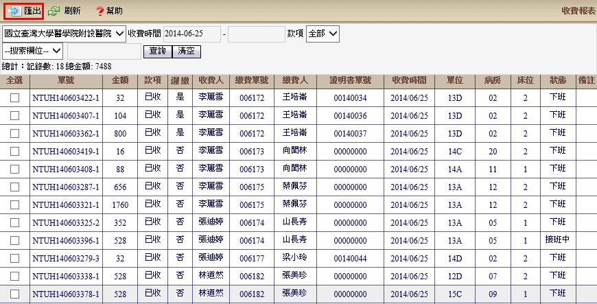The image size is (597, 304).
Task: Check the box for NTUH140603422-1
Action: click(x=14, y=98)
